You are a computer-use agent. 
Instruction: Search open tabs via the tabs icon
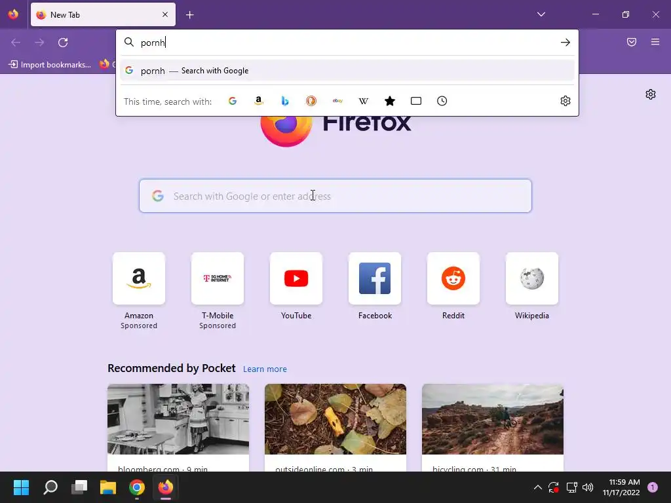click(416, 101)
